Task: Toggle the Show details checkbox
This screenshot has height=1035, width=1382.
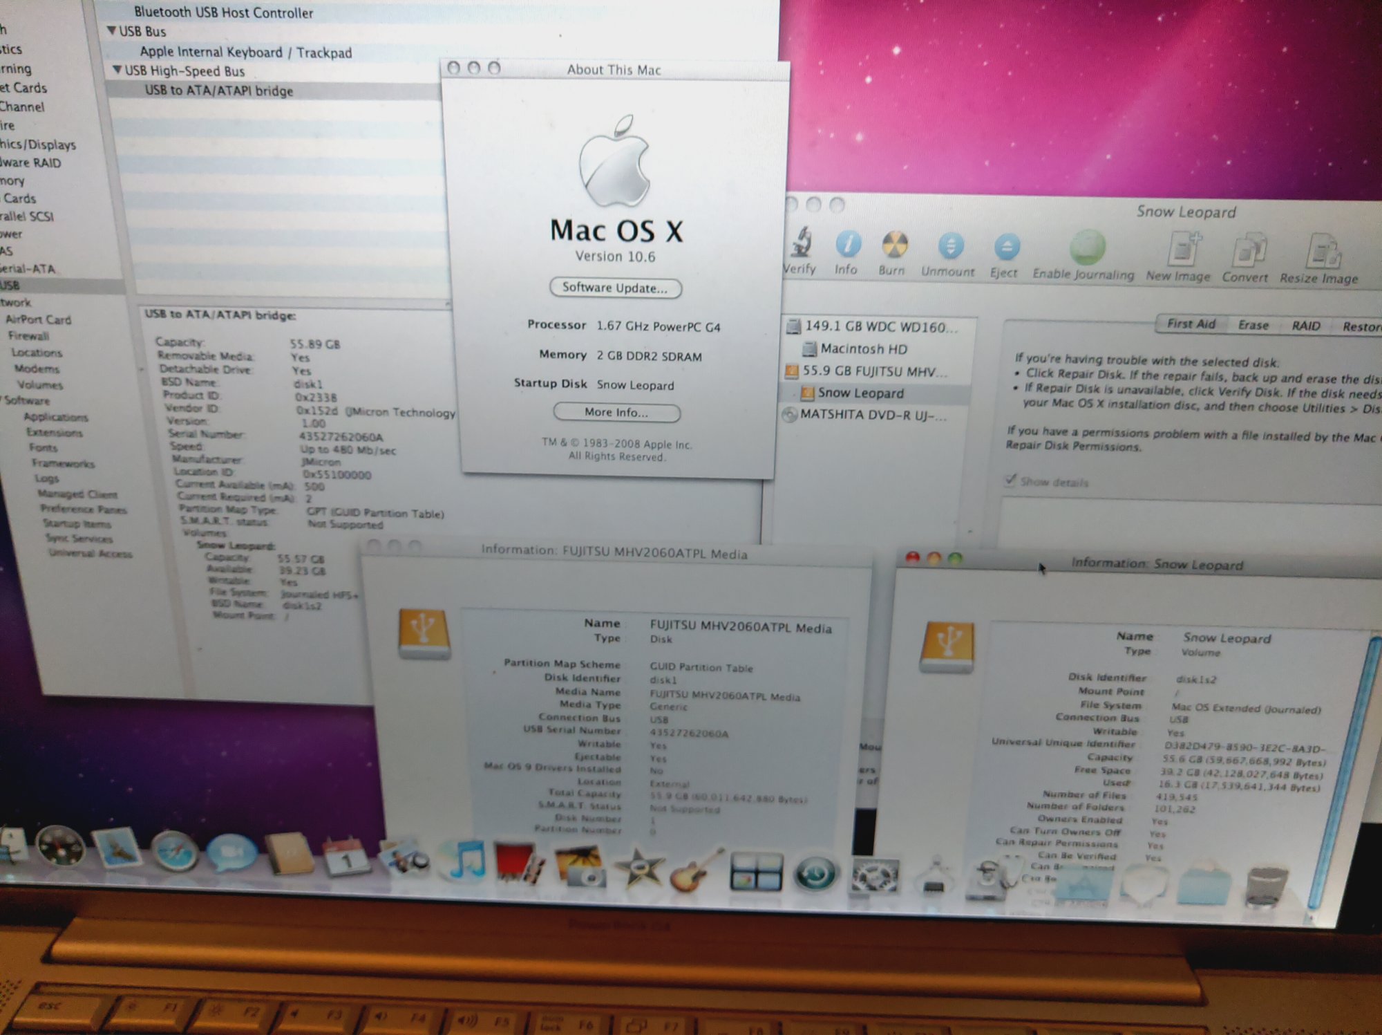Action: pos(1010,480)
